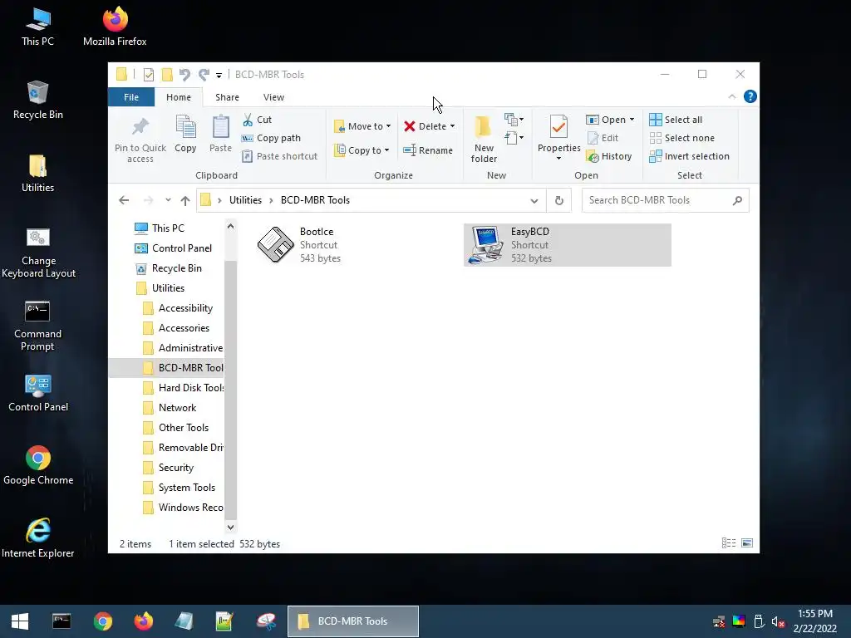
Task: Create a New folder
Action: pos(484,140)
